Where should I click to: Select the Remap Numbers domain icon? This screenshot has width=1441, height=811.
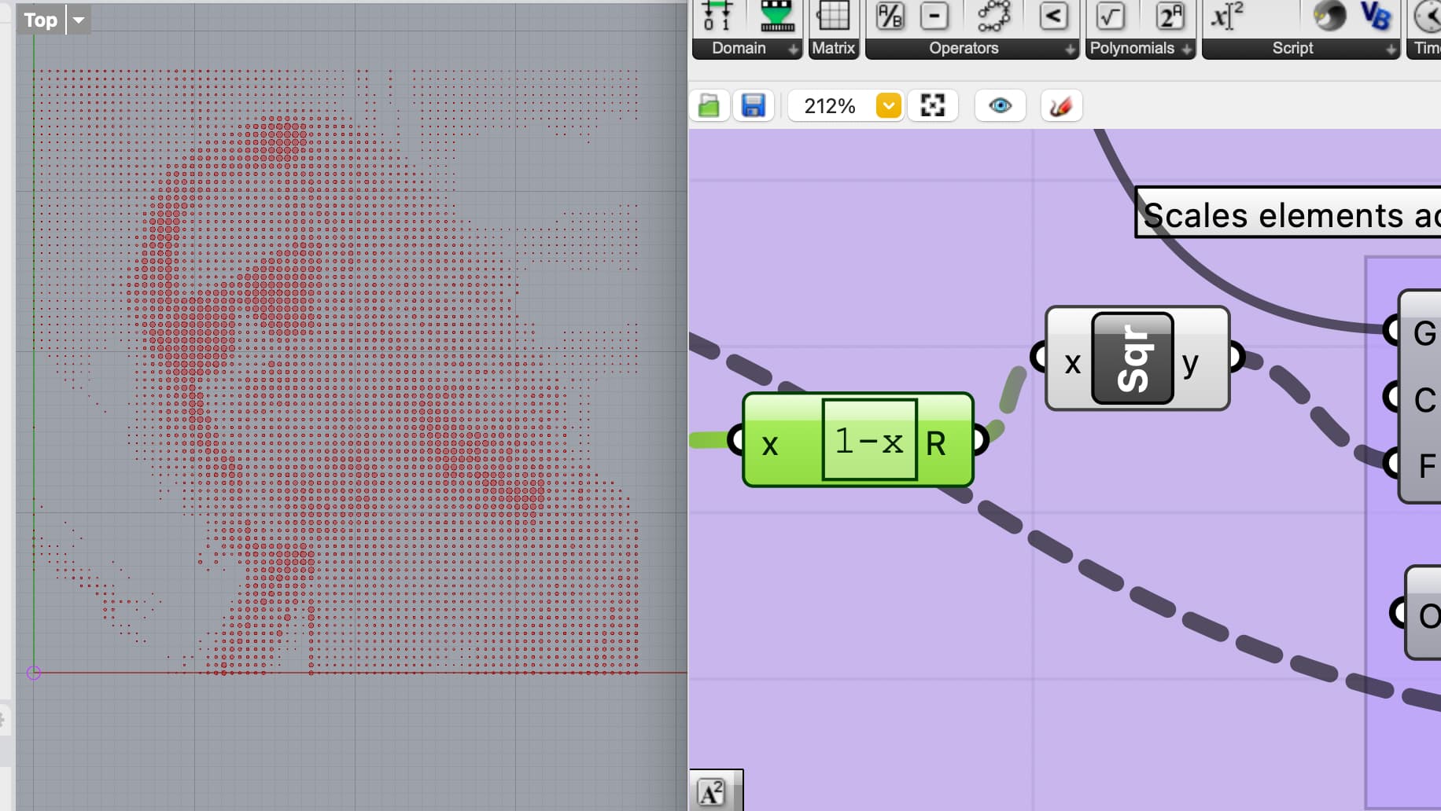coord(777,17)
